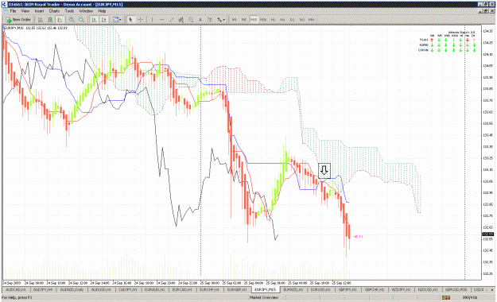This screenshot has height=302, width=497.
Task: Open the arrows objects dropdown
Action: click(x=221, y=20)
